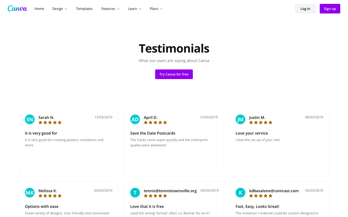Click Sarah N.'s SN avatar

[x=30, y=119]
